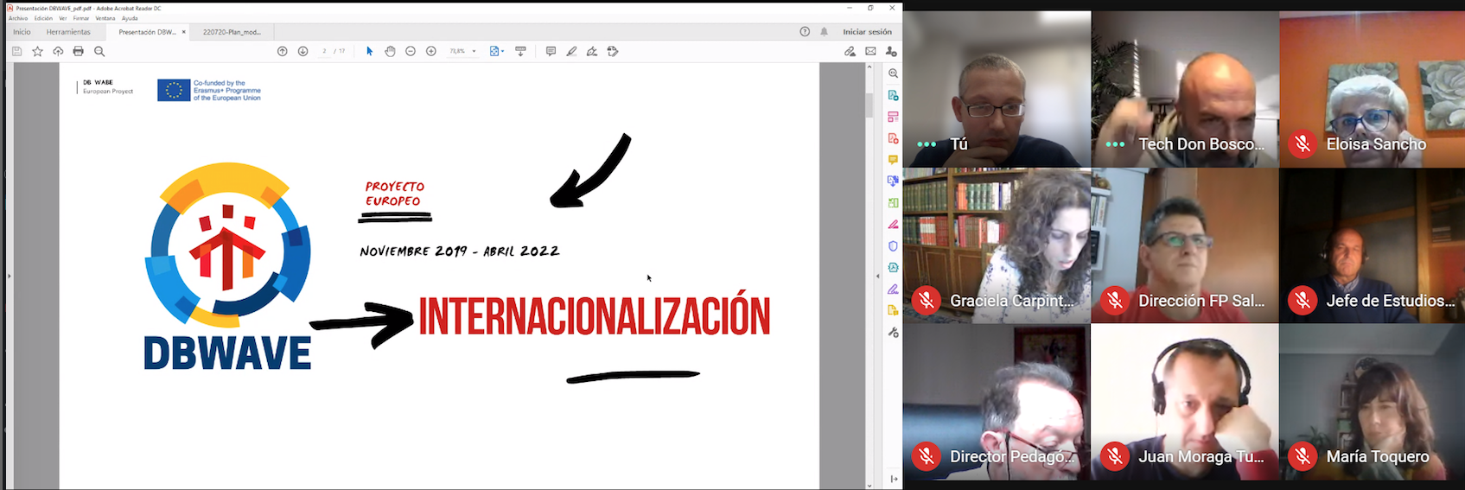Select Graciela Carpint video tile

[997, 245]
